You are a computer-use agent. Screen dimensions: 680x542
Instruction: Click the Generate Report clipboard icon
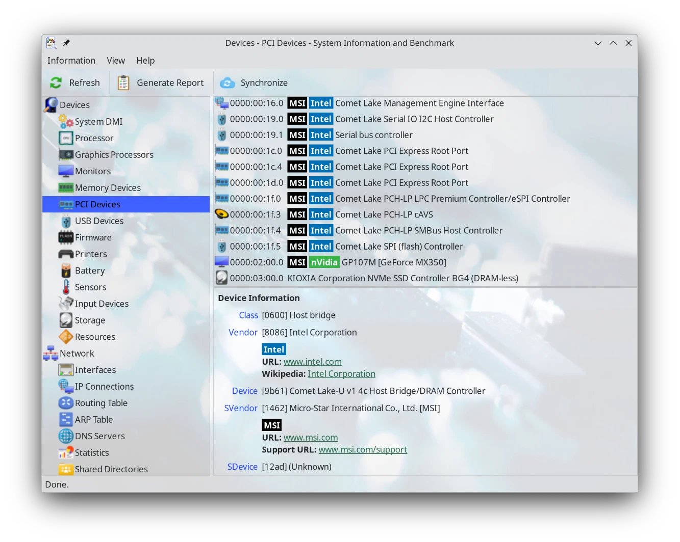123,83
